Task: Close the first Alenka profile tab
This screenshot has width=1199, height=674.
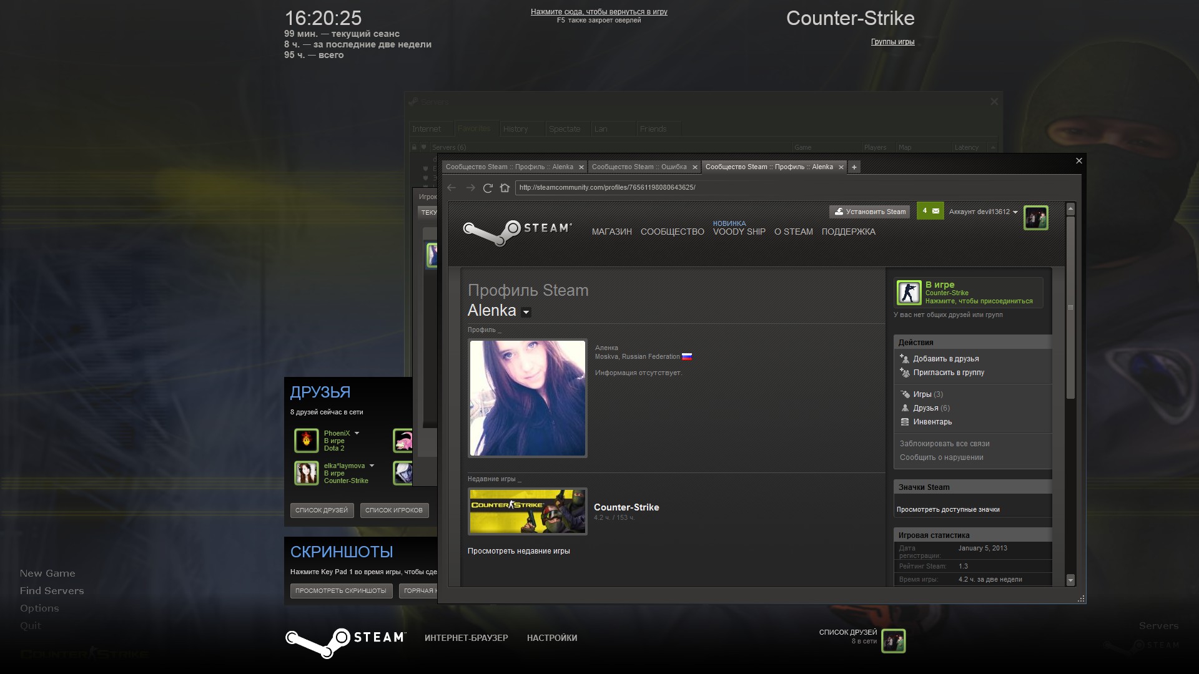Action: click(x=581, y=167)
